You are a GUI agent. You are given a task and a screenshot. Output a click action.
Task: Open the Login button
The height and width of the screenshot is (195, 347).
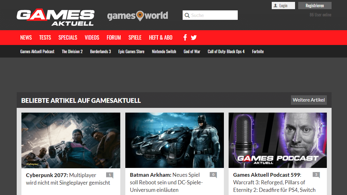[x=283, y=6]
